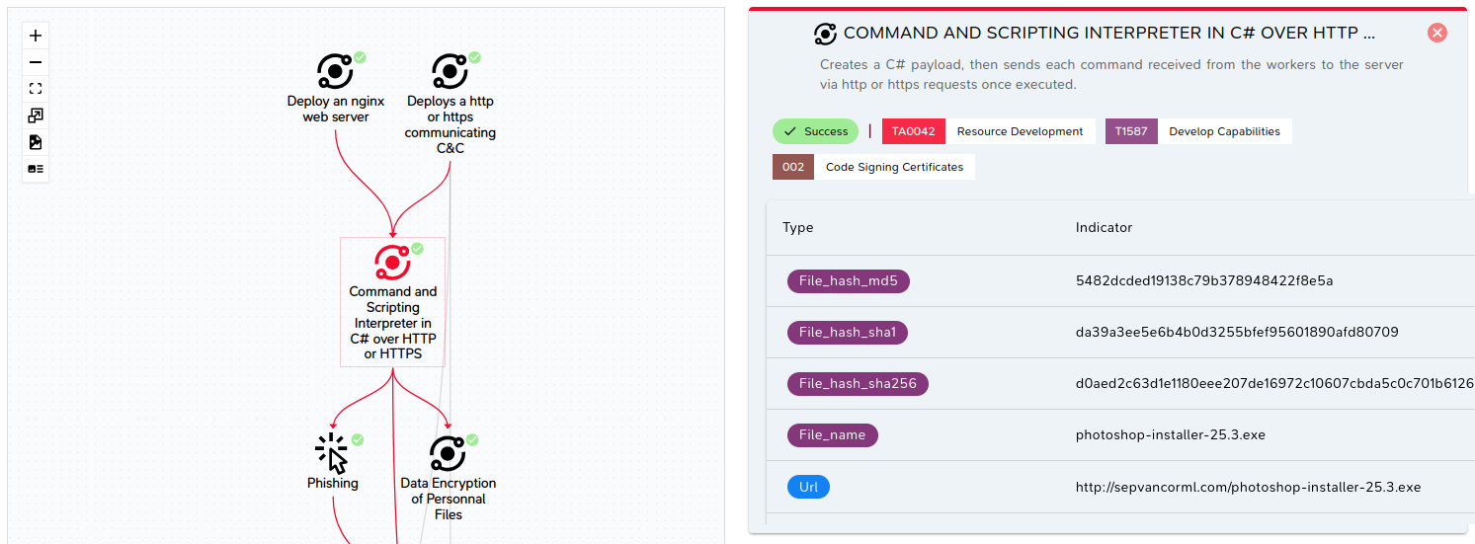
Task: Select the file name photoshop-installer-25.3.exe
Action: coord(1171,434)
